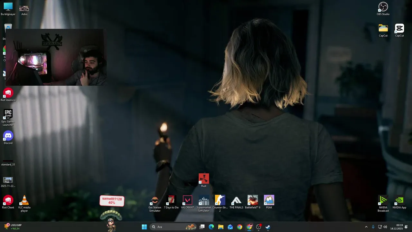Switch to the active Chrome window with profile badge
The height and width of the screenshot is (232, 412).
pos(249,227)
